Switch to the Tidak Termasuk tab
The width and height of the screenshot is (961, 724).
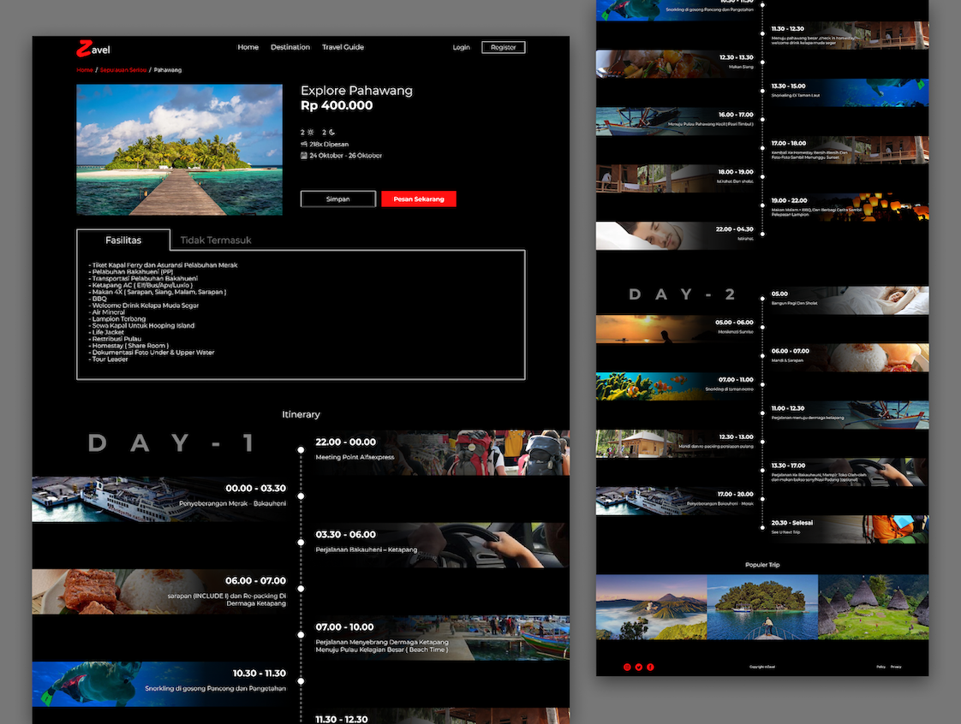(215, 240)
